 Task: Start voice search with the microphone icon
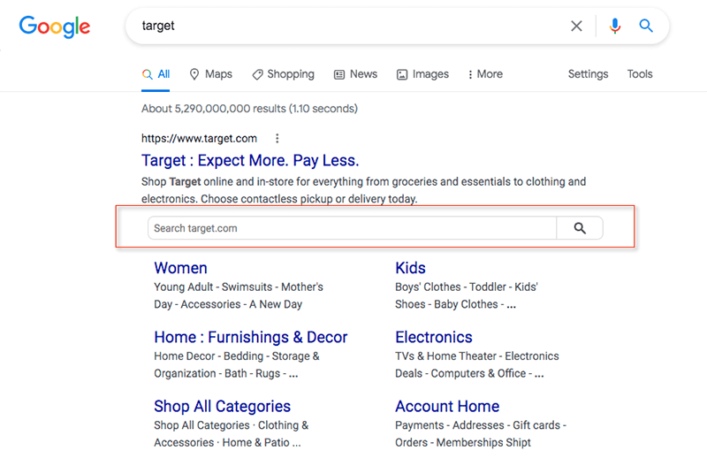614,27
